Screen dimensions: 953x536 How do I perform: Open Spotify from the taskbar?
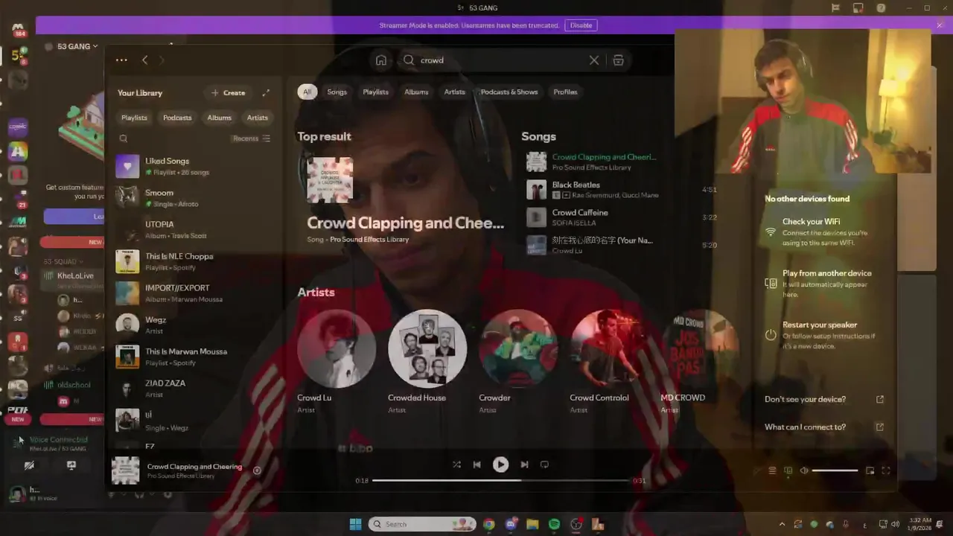point(554,524)
